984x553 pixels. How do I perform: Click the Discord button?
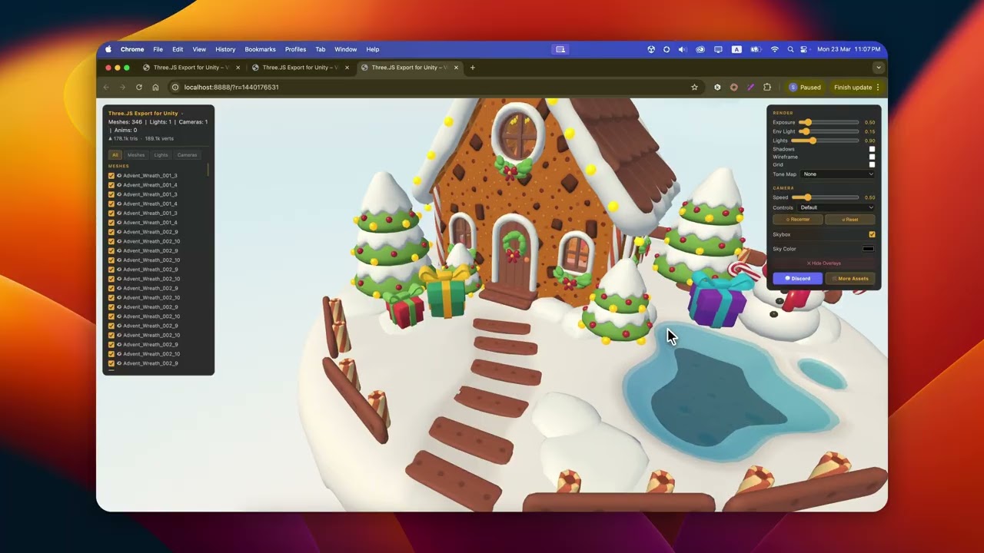coord(798,279)
